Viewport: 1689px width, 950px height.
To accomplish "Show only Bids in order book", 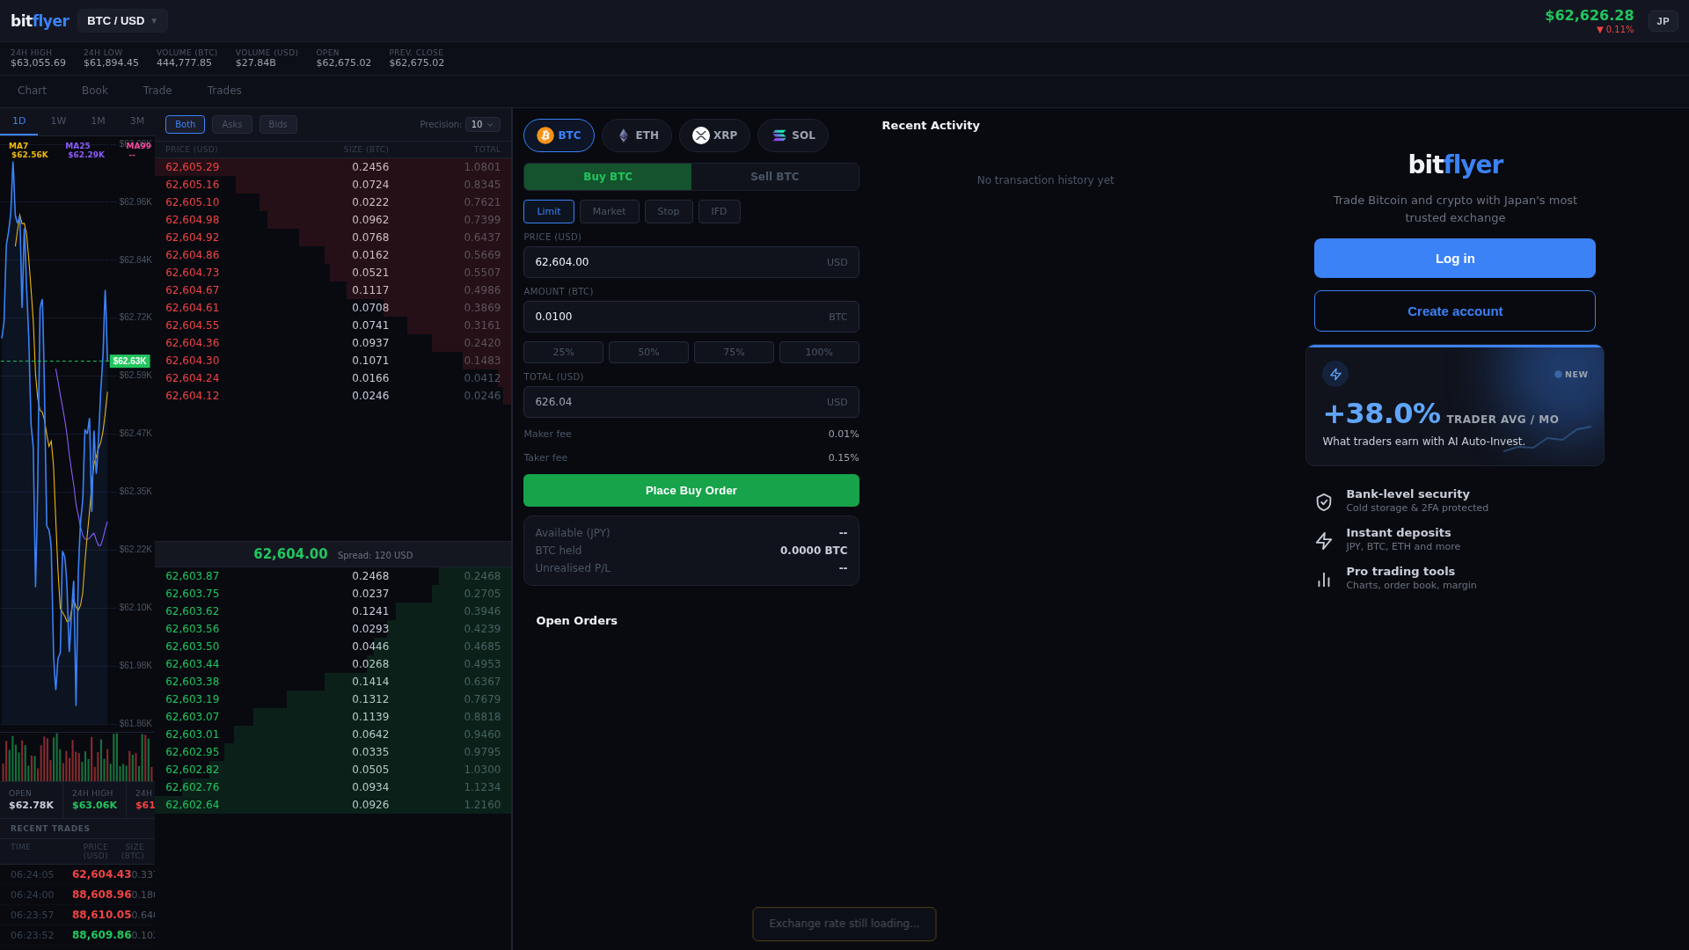I will pyautogui.click(x=278, y=125).
